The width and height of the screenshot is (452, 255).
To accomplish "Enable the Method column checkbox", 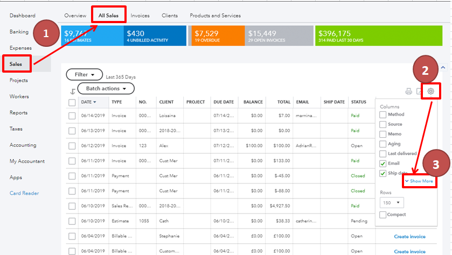I will pos(383,115).
